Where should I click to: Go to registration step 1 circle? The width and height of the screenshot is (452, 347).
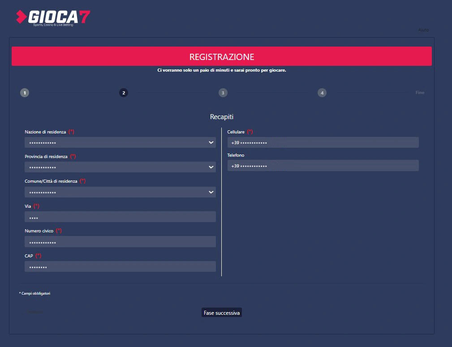click(x=25, y=93)
